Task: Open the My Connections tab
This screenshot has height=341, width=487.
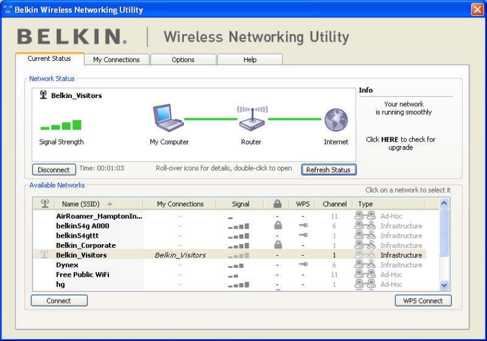Action: pos(117,60)
